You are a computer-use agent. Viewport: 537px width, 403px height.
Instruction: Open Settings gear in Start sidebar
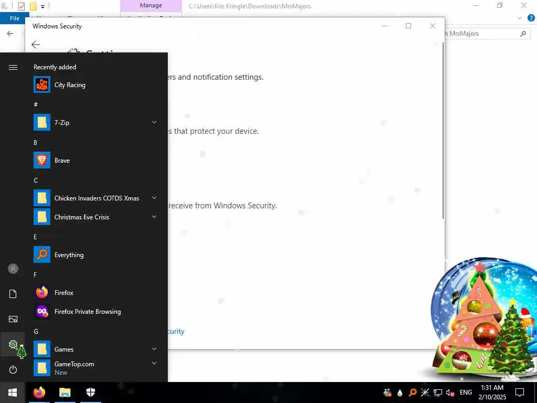(13, 344)
